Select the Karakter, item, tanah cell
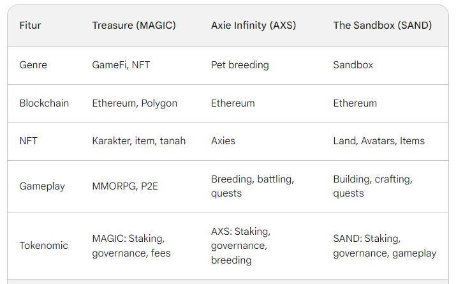This screenshot has height=284, width=456. tap(139, 141)
